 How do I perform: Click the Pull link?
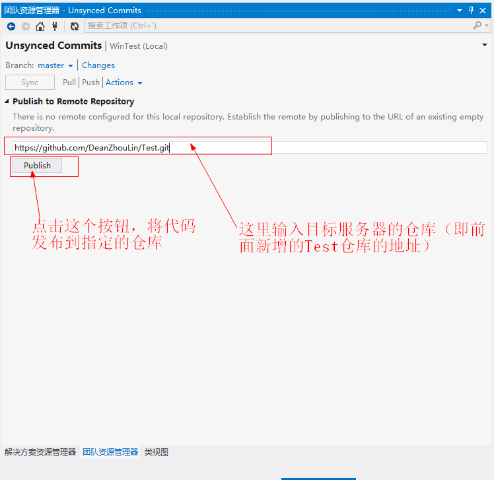pos(69,83)
